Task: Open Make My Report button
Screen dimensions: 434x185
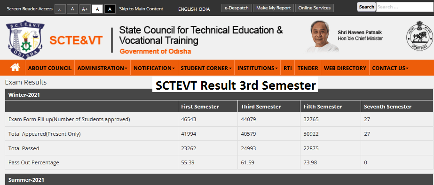Action: (274, 8)
